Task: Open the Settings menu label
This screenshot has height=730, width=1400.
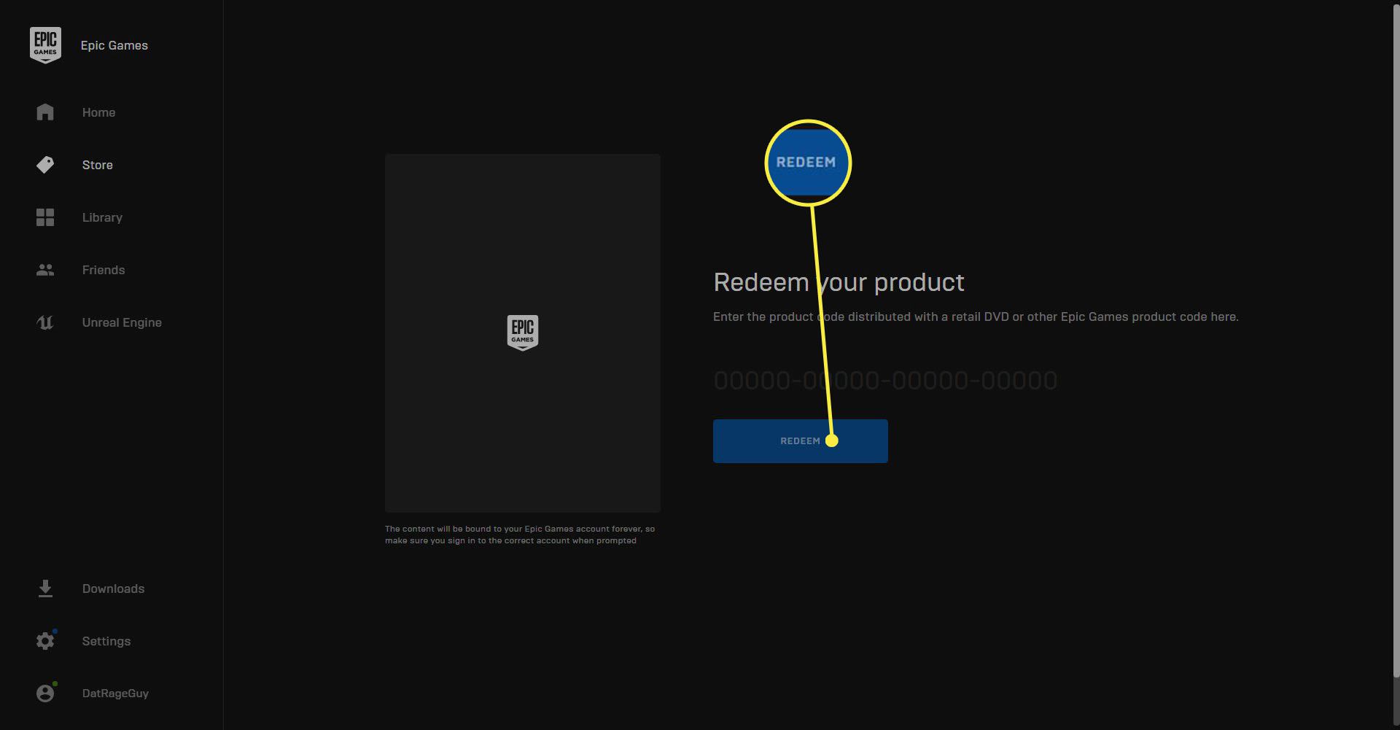Action: pyautogui.click(x=106, y=641)
